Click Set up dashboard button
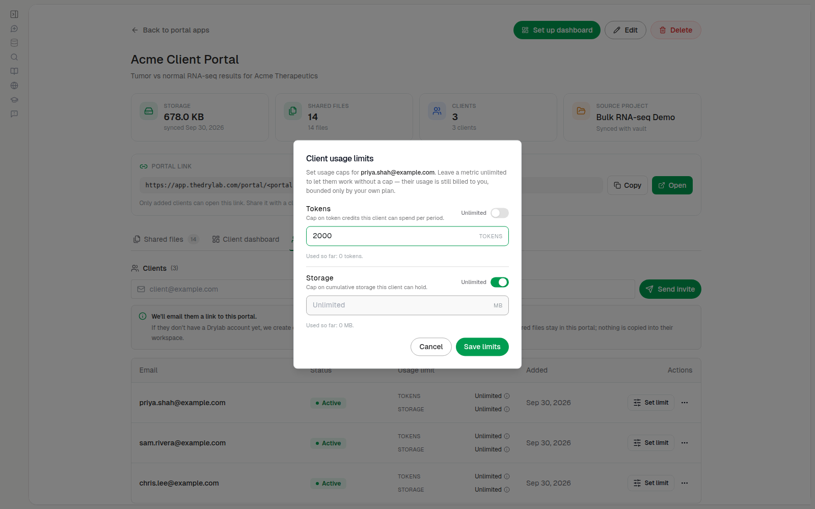 click(557, 30)
